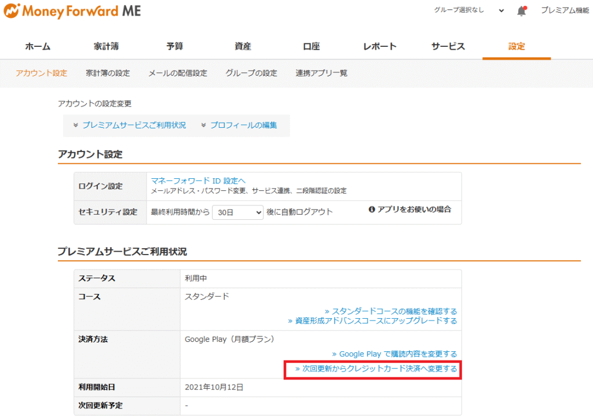
Task: Open the 口座 tab
Action: tap(312, 46)
